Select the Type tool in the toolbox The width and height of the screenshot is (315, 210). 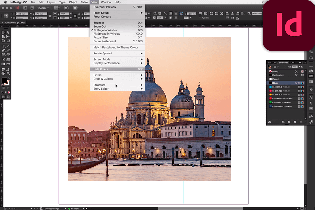point(3,46)
